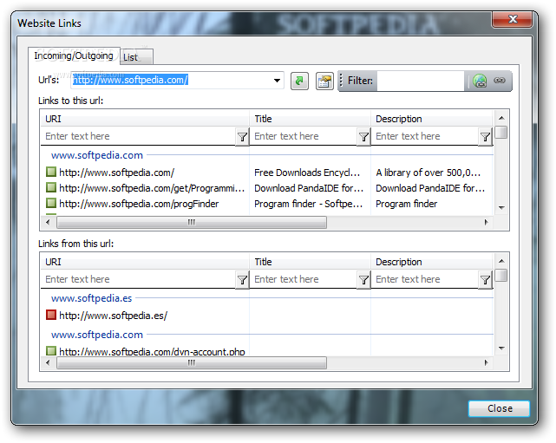Image resolution: width=556 pixels, height=443 pixels.
Task: Click the 'Program finder - Softpe...' title cell
Action: (x=308, y=204)
